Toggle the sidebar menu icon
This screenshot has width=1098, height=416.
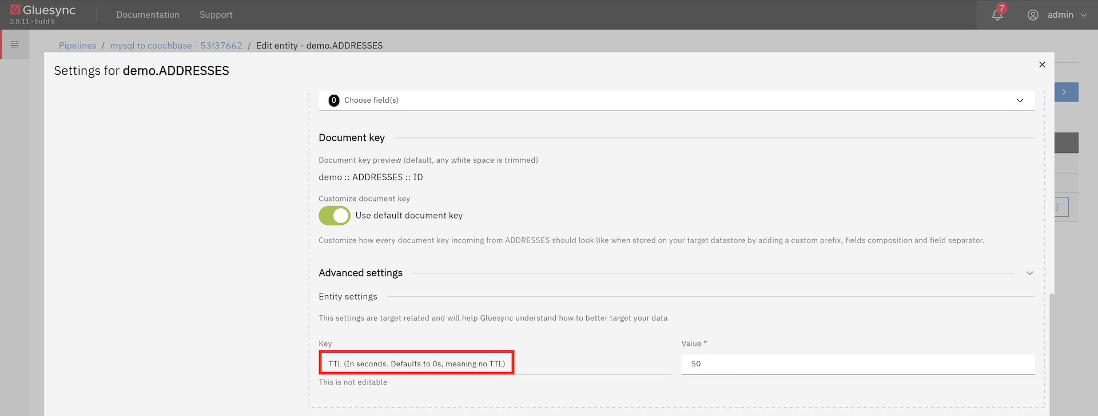tap(15, 44)
